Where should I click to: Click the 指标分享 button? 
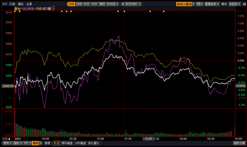coord(239,143)
